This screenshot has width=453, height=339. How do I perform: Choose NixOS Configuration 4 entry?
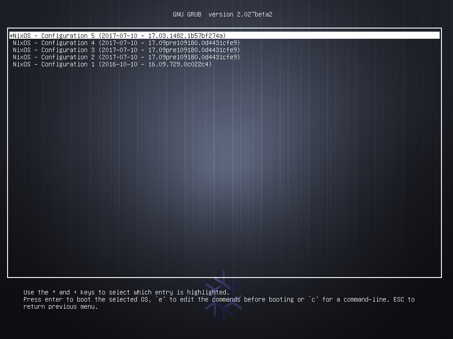click(x=126, y=43)
